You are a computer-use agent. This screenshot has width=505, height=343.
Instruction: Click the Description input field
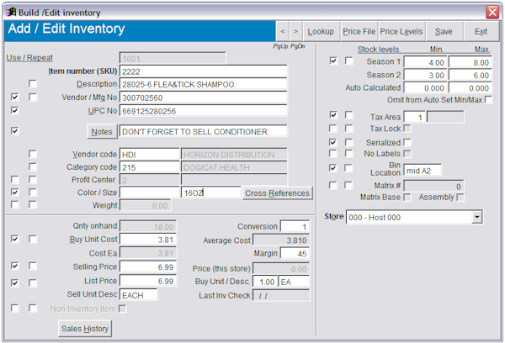(203, 84)
